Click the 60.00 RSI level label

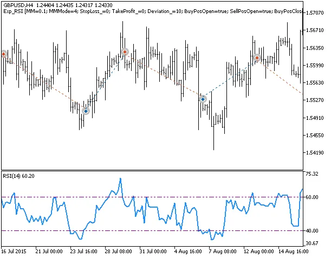[x=312, y=197]
